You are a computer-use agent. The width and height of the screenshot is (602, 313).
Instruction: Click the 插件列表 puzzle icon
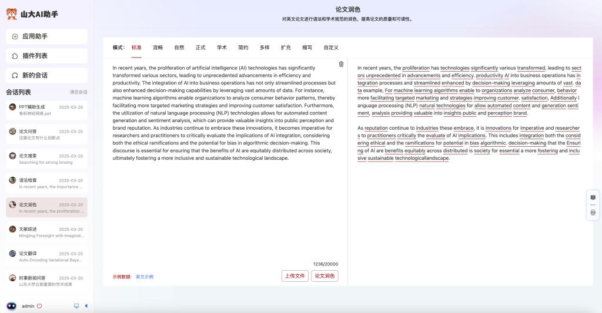tap(15, 56)
